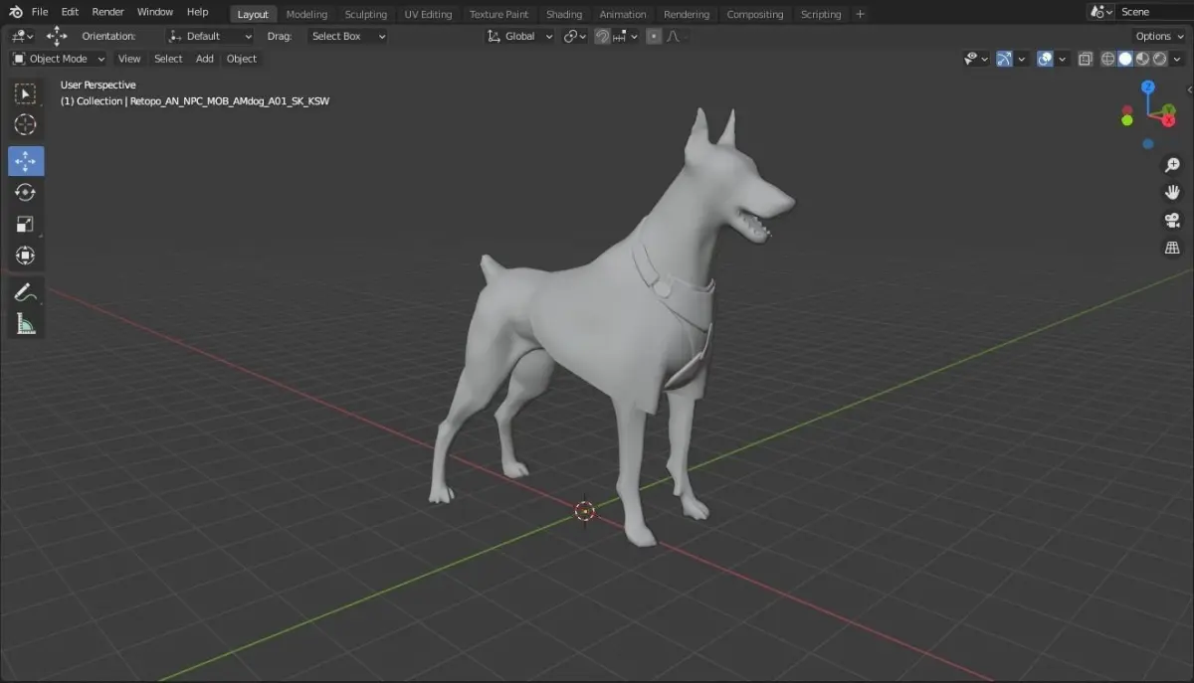
Task: Pick the Scale tool
Action: point(26,224)
